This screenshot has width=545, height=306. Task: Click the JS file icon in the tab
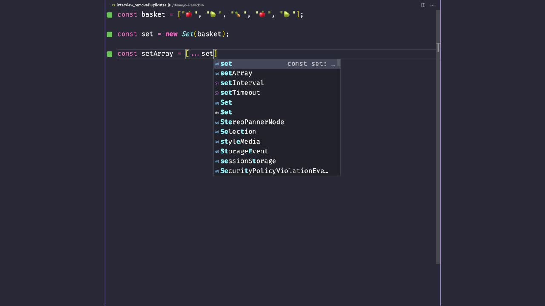click(x=113, y=5)
